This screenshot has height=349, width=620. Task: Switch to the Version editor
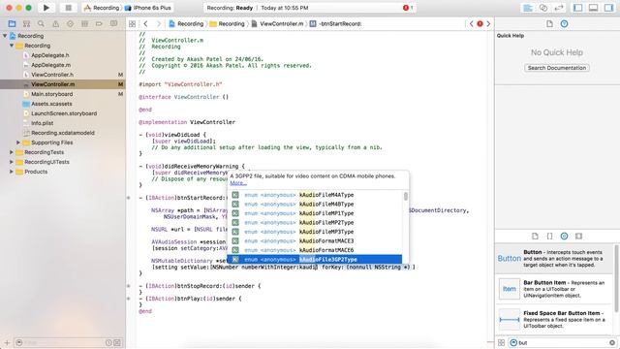click(x=559, y=8)
